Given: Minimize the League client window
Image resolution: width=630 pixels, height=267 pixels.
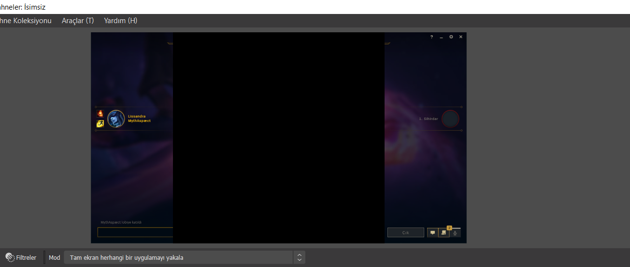Looking at the screenshot, I should [x=441, y=37].
